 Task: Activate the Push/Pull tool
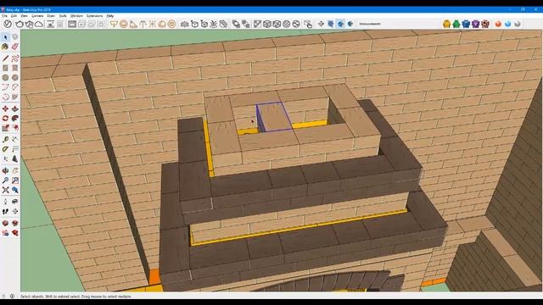point(15,109)
